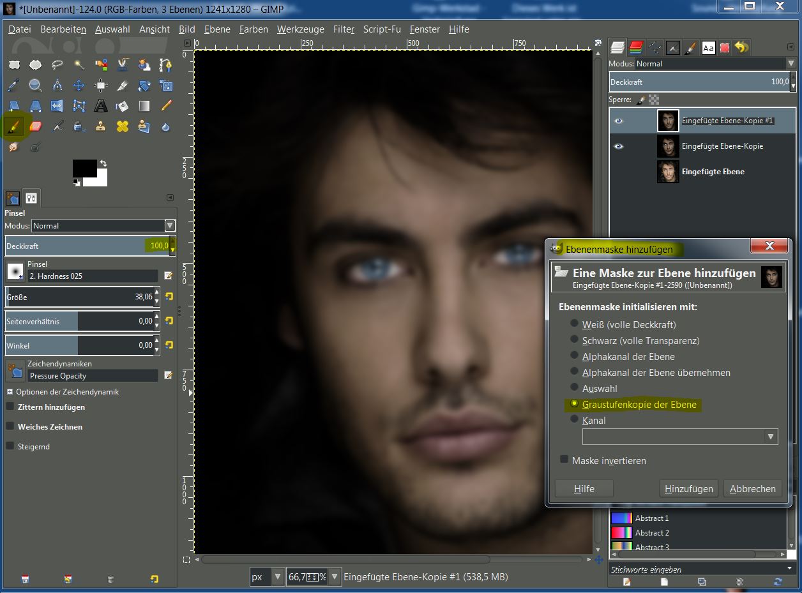This screenshot has height=593, width=802.
Task: Check 'Zittern hinzufügen' option
Action: coord(10,407)
